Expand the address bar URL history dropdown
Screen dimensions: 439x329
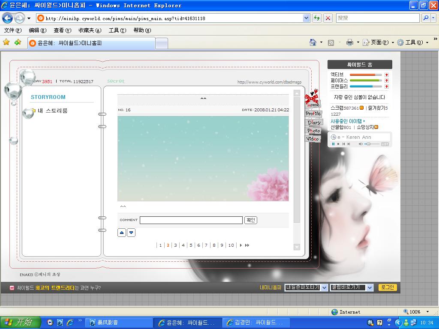tap(306, 18)
